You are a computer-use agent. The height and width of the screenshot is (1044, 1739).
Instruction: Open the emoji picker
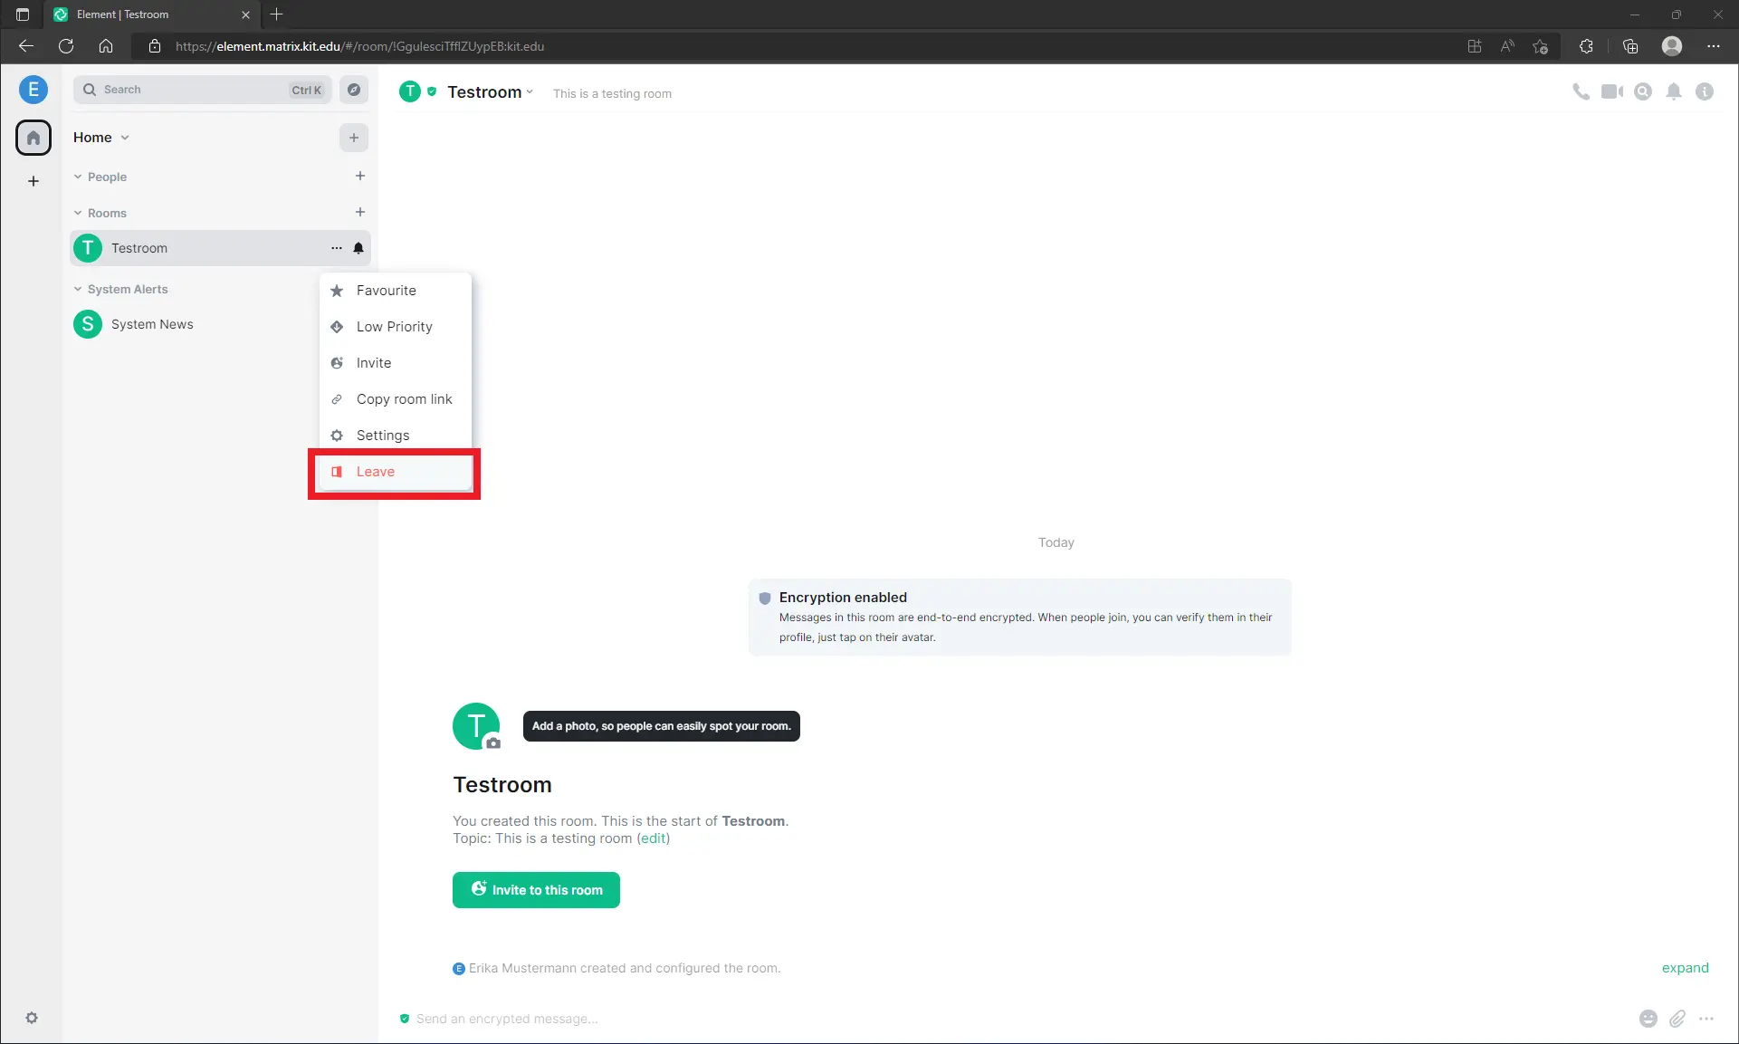tap(1648, 1019)
